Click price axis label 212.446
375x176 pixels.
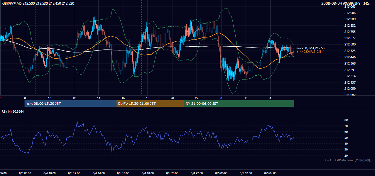tap(350, 57)
